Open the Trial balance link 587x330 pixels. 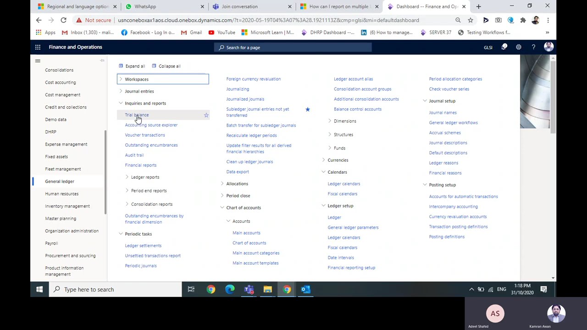click(x=137, y=115)
